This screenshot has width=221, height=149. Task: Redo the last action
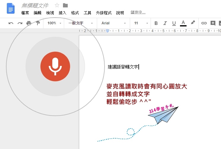(x=20, y=23)
